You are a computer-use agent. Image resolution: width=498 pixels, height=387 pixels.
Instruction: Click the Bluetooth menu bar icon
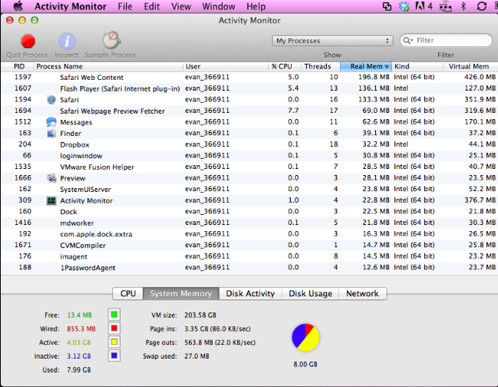[463, 6]
